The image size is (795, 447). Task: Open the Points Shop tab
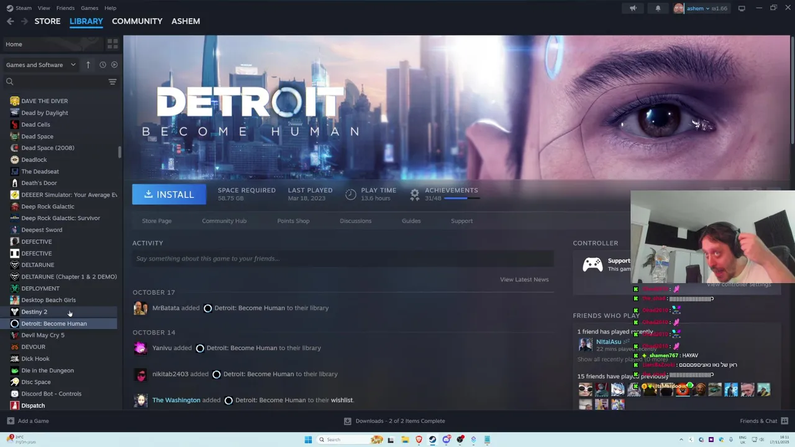(293, 221)
